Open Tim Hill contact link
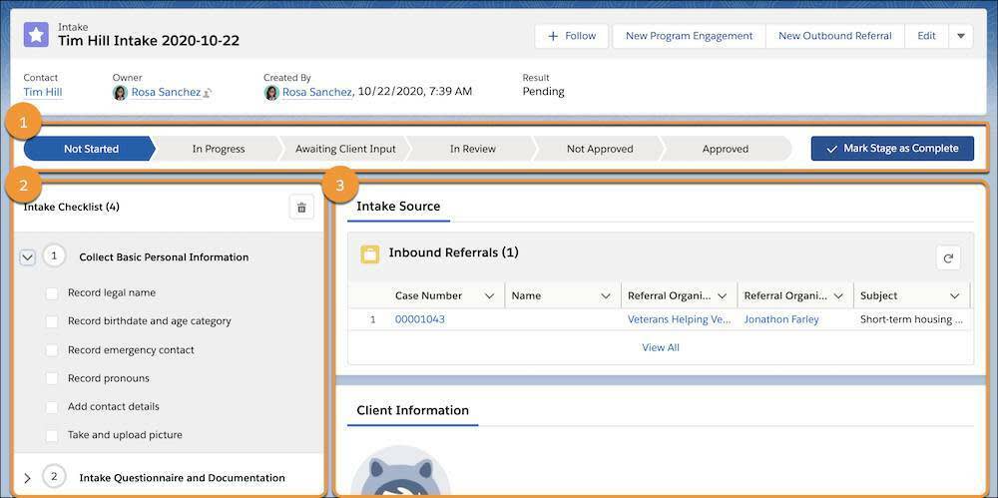The height and width of the screenshot is (498, 998). tap(43, 93)
